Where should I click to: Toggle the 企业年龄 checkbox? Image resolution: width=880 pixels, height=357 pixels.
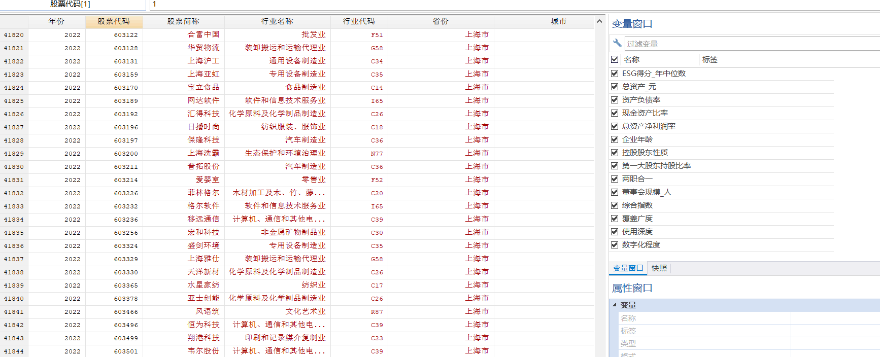point(615,139)
